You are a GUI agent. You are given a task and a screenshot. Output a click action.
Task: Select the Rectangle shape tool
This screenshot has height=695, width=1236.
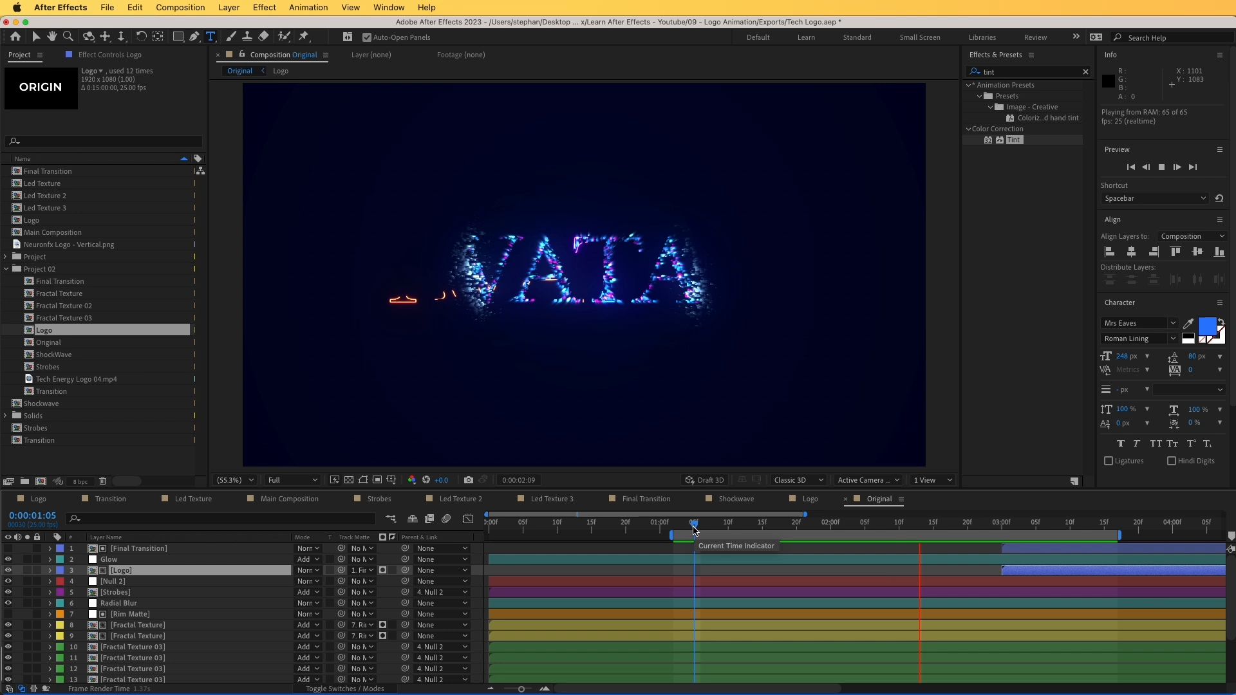tap(178, 37)
